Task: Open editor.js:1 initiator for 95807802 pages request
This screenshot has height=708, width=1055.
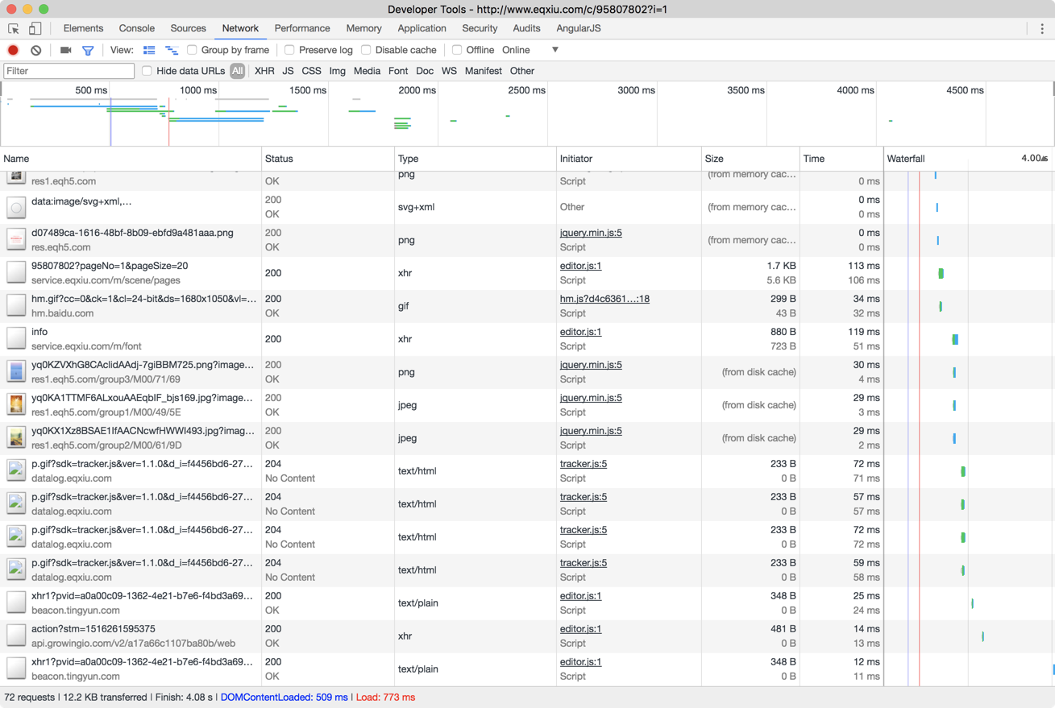Action: [x=580, y=266]
